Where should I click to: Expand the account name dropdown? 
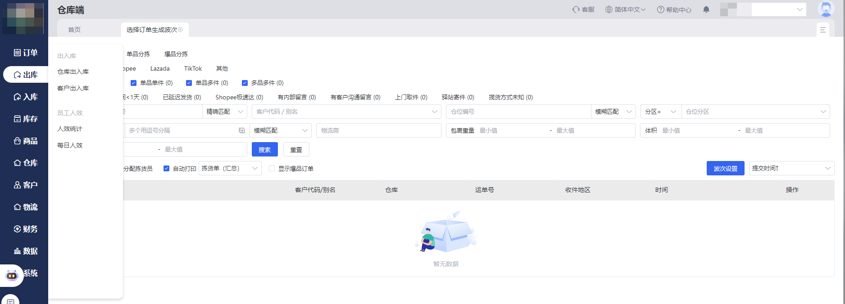coord(800,9)
